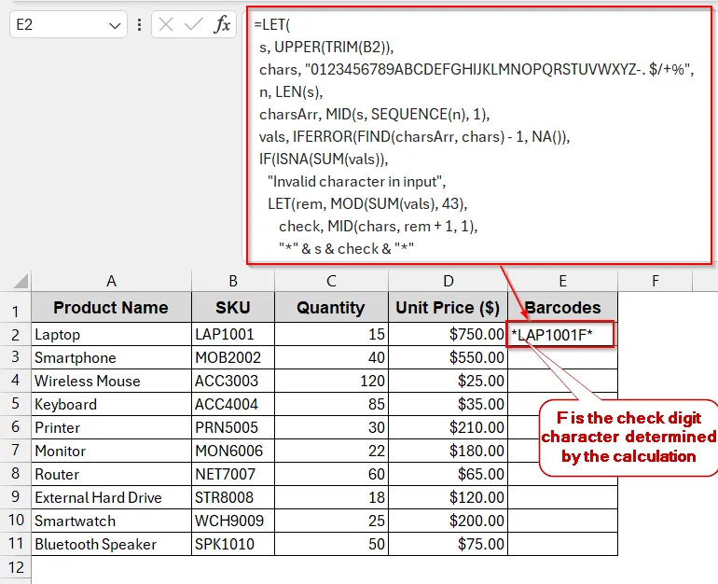Screen dimensions: 718x584
Task: Click the formula bar options dots handle
Action: click(139, 25)
